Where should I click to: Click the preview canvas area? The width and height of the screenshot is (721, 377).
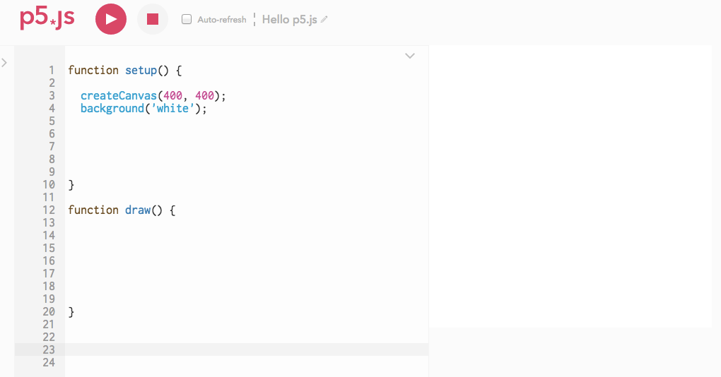570,186
